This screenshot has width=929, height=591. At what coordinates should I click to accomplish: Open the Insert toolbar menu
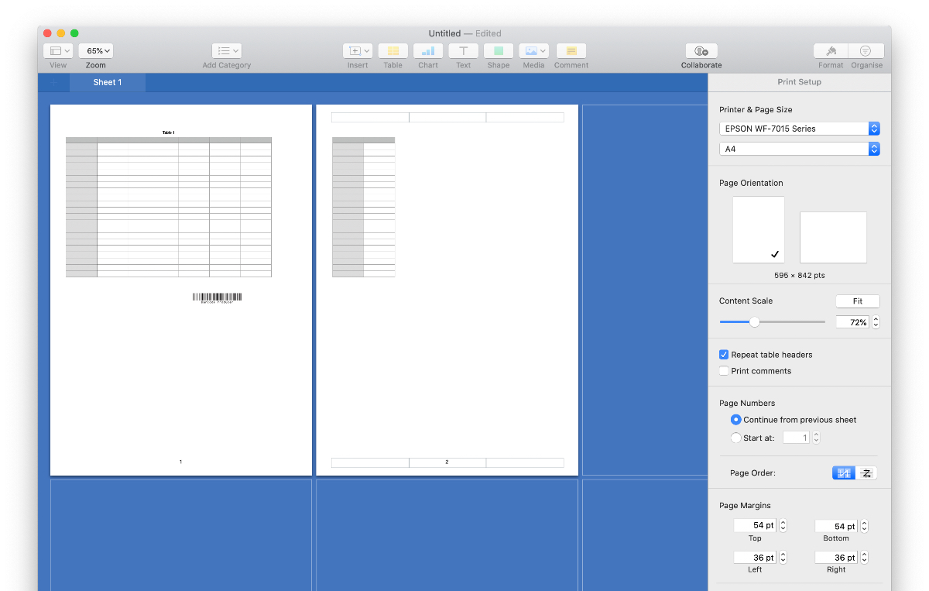click(x=358, y=51)
